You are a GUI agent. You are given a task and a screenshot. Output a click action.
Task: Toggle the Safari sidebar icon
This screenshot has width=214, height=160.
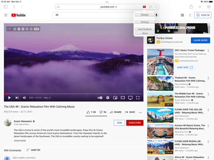coord(5,7)
